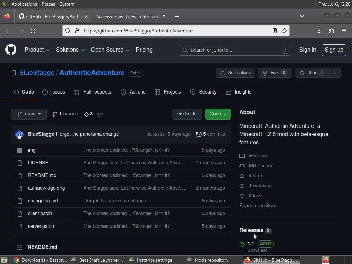
Task: Toggle reader view icon in address bar
Action: [x=274, y=31]
